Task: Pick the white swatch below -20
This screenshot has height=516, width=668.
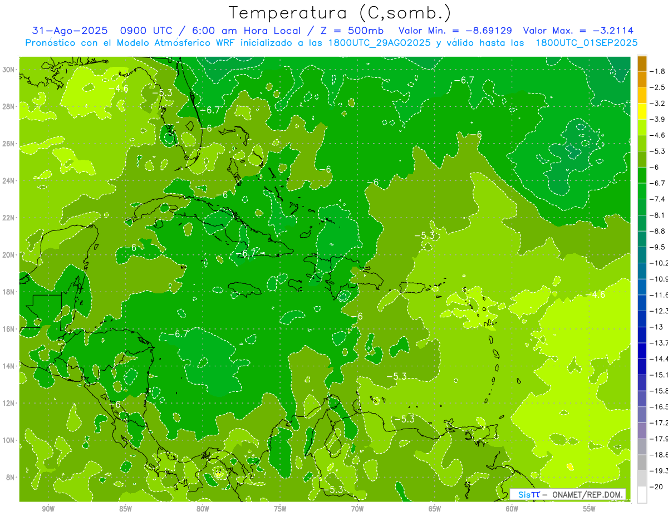Action: click(x=642, y=495)
